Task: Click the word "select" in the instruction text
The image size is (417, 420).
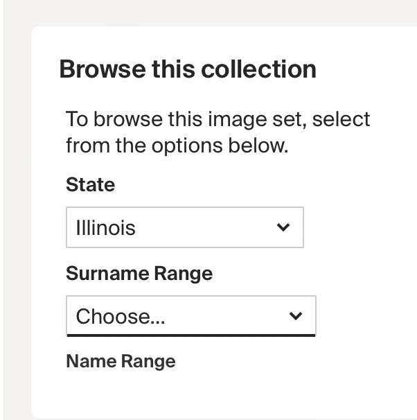Action: pos(341,119)
